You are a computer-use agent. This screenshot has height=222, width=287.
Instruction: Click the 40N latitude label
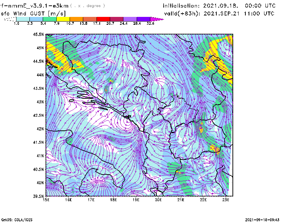(40, 183)
